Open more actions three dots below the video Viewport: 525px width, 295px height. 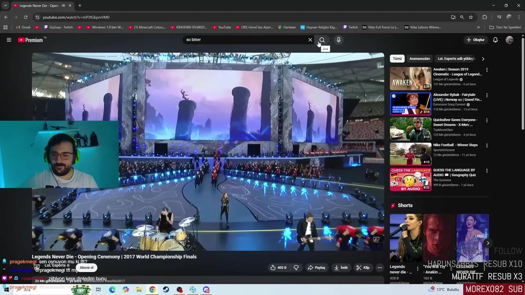tap(379, 268)
